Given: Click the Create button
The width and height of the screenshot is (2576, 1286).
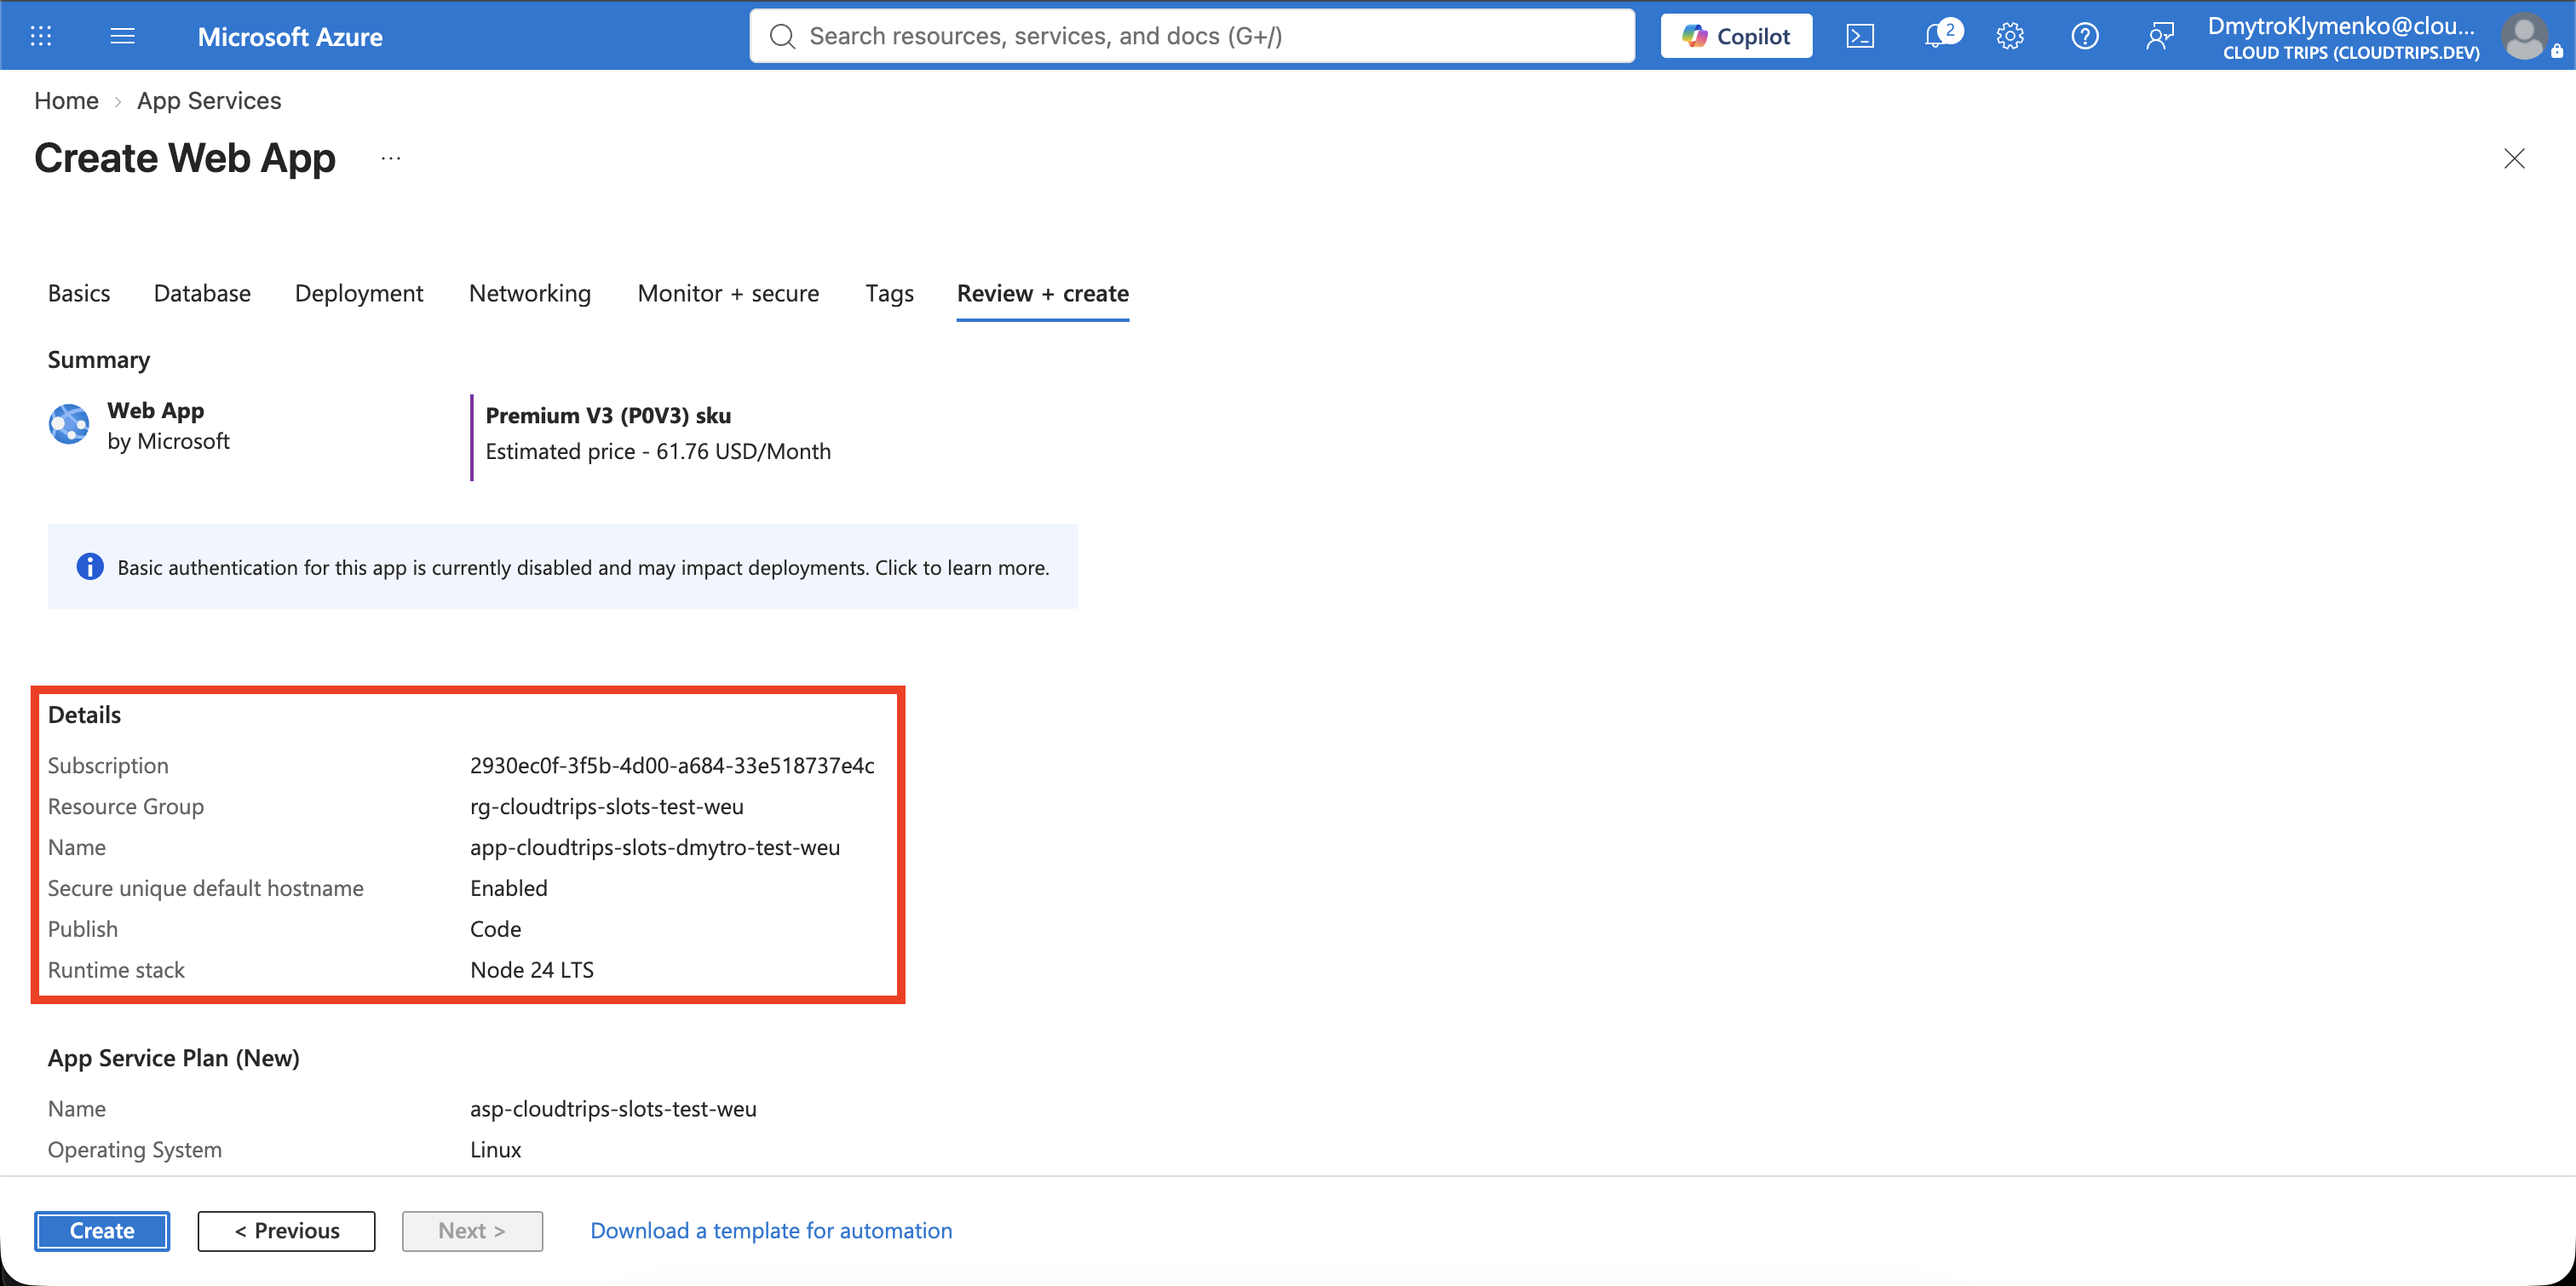Looking at the screenshot, I should [x=102, y=1231].
